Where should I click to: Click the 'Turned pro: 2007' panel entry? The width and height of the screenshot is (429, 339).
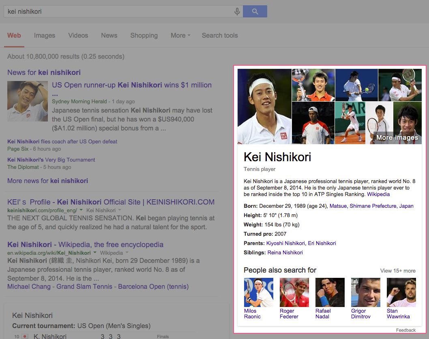(x=265, y=234)
